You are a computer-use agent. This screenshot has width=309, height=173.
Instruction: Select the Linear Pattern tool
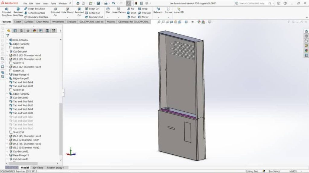coord(119,11)
